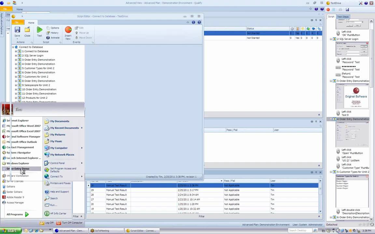Save the script using the Save icon
The image size is (375, 234).
(17, 29)
